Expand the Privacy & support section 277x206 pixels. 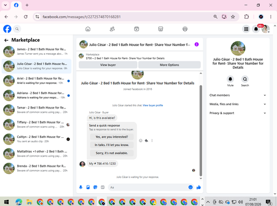(238, 113)
